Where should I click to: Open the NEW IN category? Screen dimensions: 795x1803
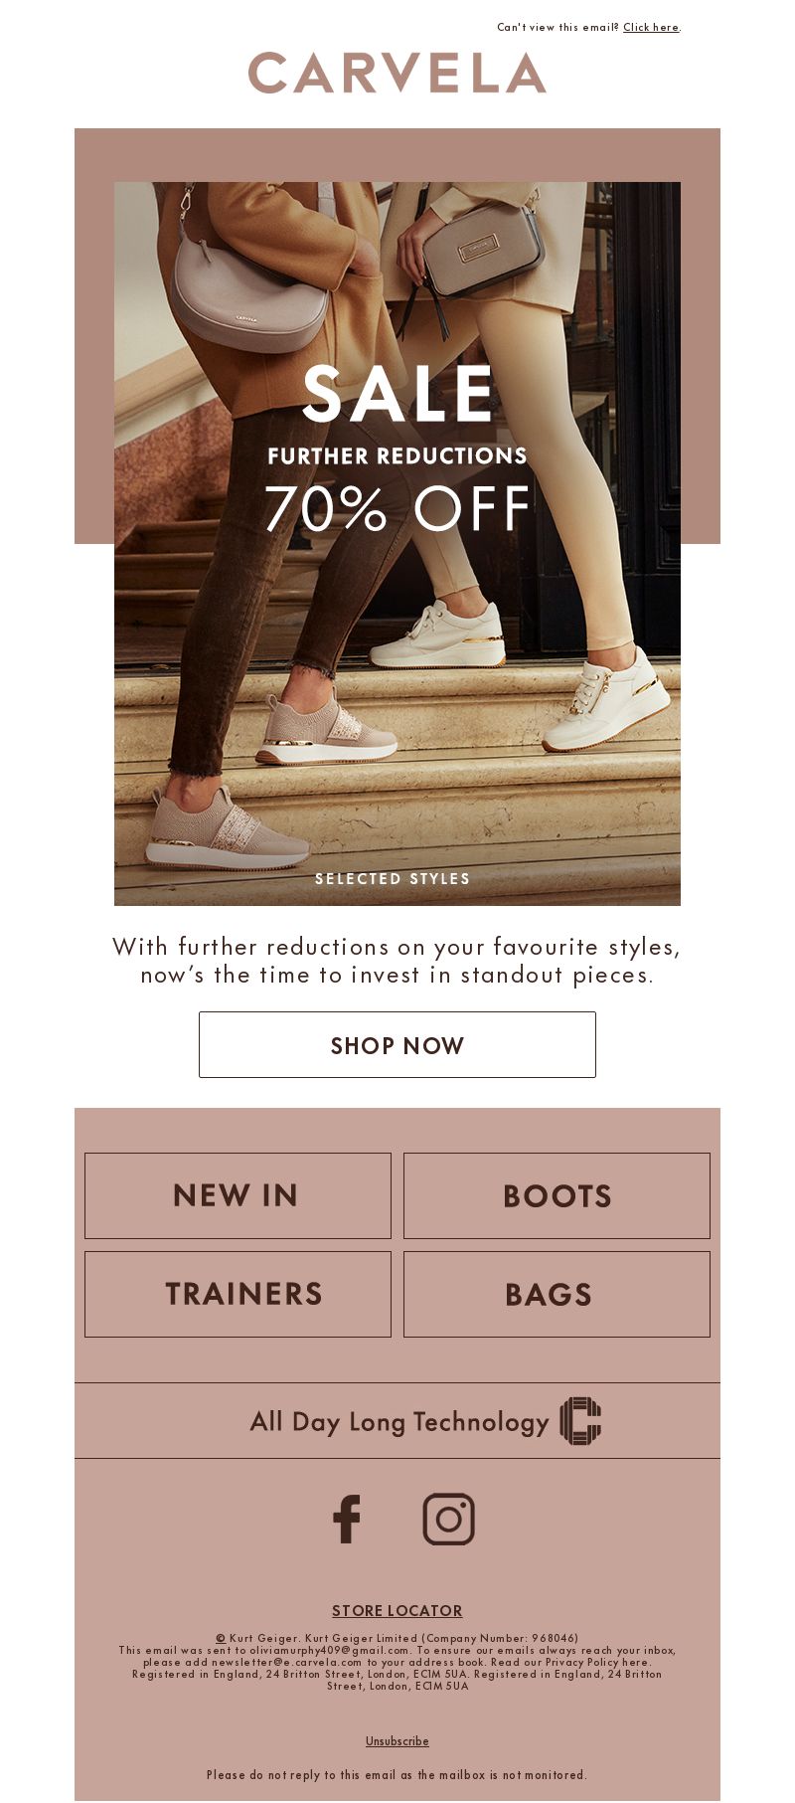[238, 1195]
